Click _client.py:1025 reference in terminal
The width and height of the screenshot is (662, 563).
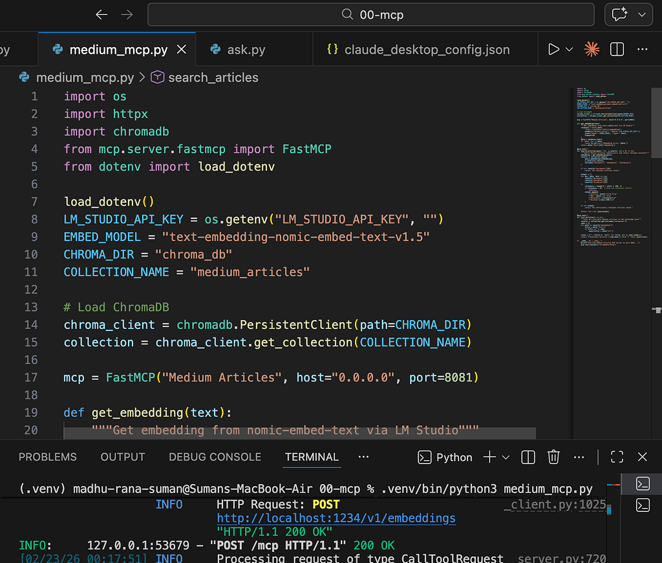(x=555, y=504)
